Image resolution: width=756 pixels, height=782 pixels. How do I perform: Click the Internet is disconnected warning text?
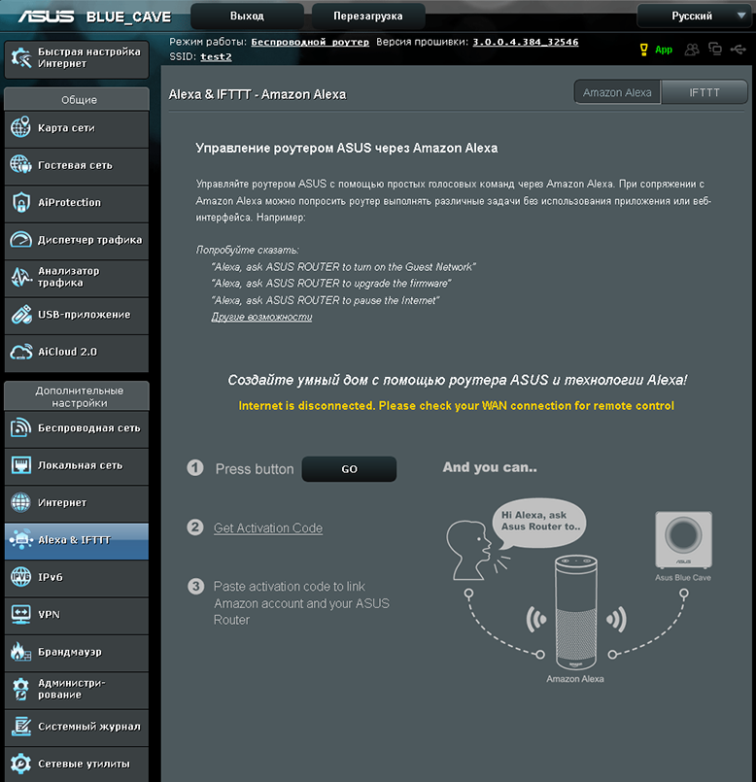pyautogui.click(x=456, y=405)
